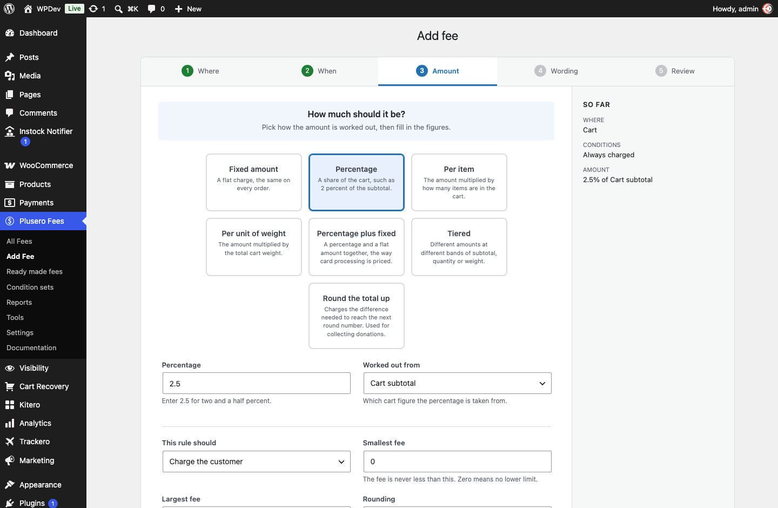Image resolution: width=778 pixels, height=508 pixels.
Task: Click the WooCommerce logo icon
Action: tap(10, 165)
